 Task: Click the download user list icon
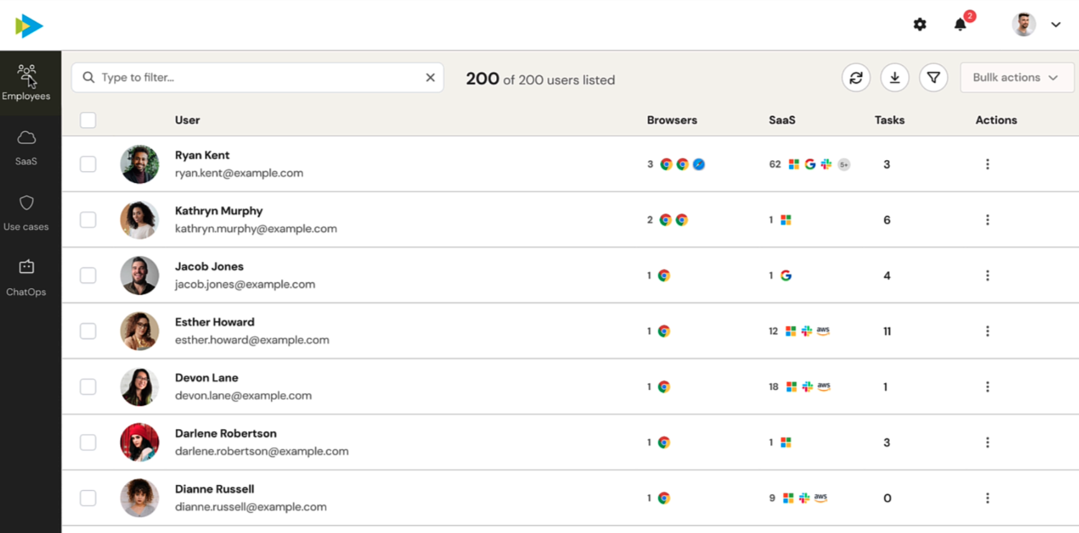tap(895, 78)
